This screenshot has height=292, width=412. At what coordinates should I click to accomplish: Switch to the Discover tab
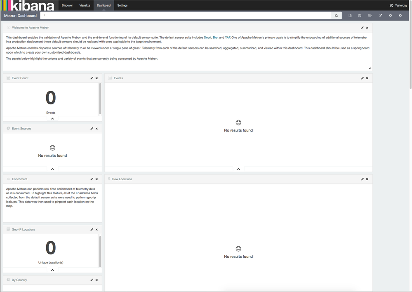(x=67, y=5)
